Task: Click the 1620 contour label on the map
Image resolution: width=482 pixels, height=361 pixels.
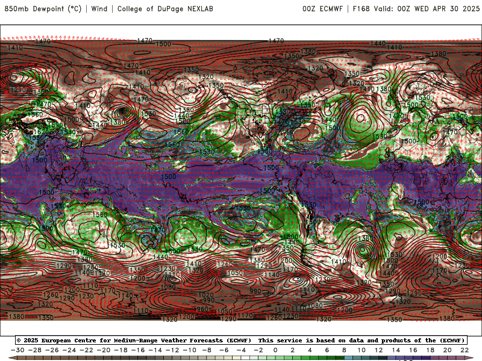Action: coord(41,132)
